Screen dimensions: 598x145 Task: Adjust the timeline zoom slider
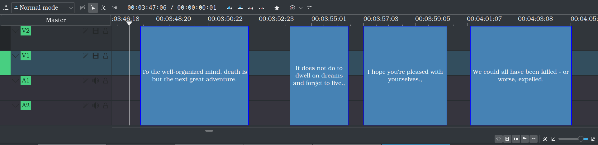click(573, 139)
